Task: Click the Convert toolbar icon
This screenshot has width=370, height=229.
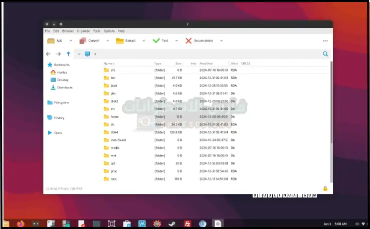Action: pyautogui.click(x=83, y=40)
